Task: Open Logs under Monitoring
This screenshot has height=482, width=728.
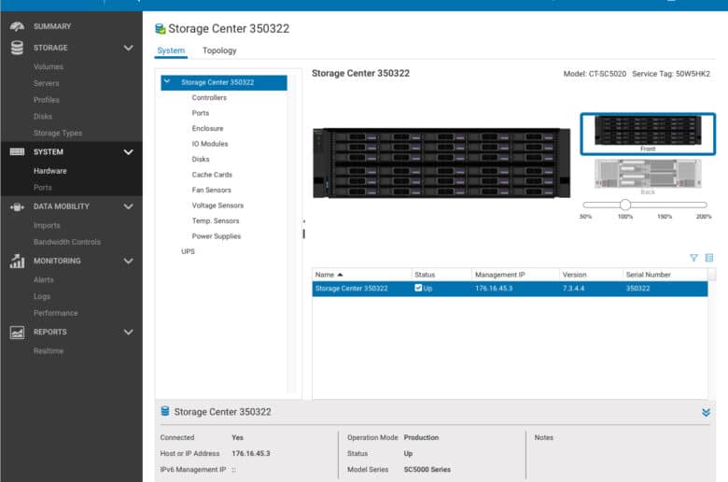Action: [x=42, y=296]
